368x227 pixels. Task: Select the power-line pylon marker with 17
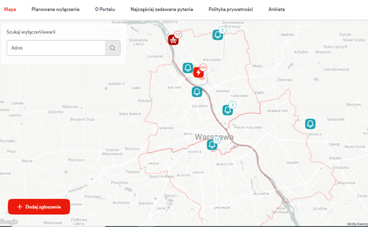click(174, 40)
